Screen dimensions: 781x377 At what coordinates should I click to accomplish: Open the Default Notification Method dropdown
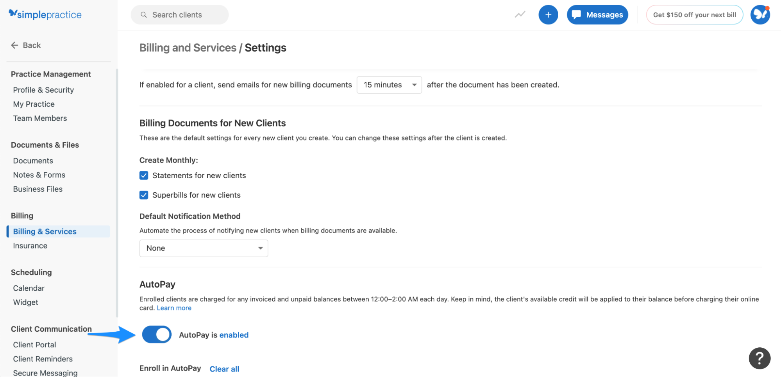203,248
